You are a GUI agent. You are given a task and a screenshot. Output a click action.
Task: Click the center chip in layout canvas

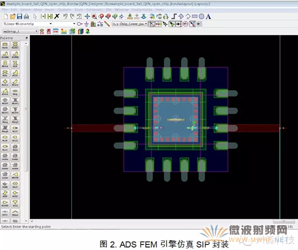[176, 120]
